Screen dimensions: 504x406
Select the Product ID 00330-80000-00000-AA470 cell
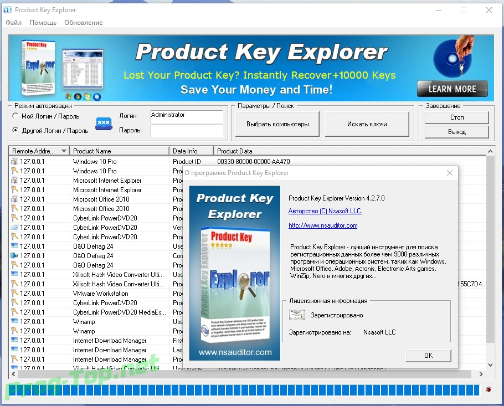click(253, 161)
